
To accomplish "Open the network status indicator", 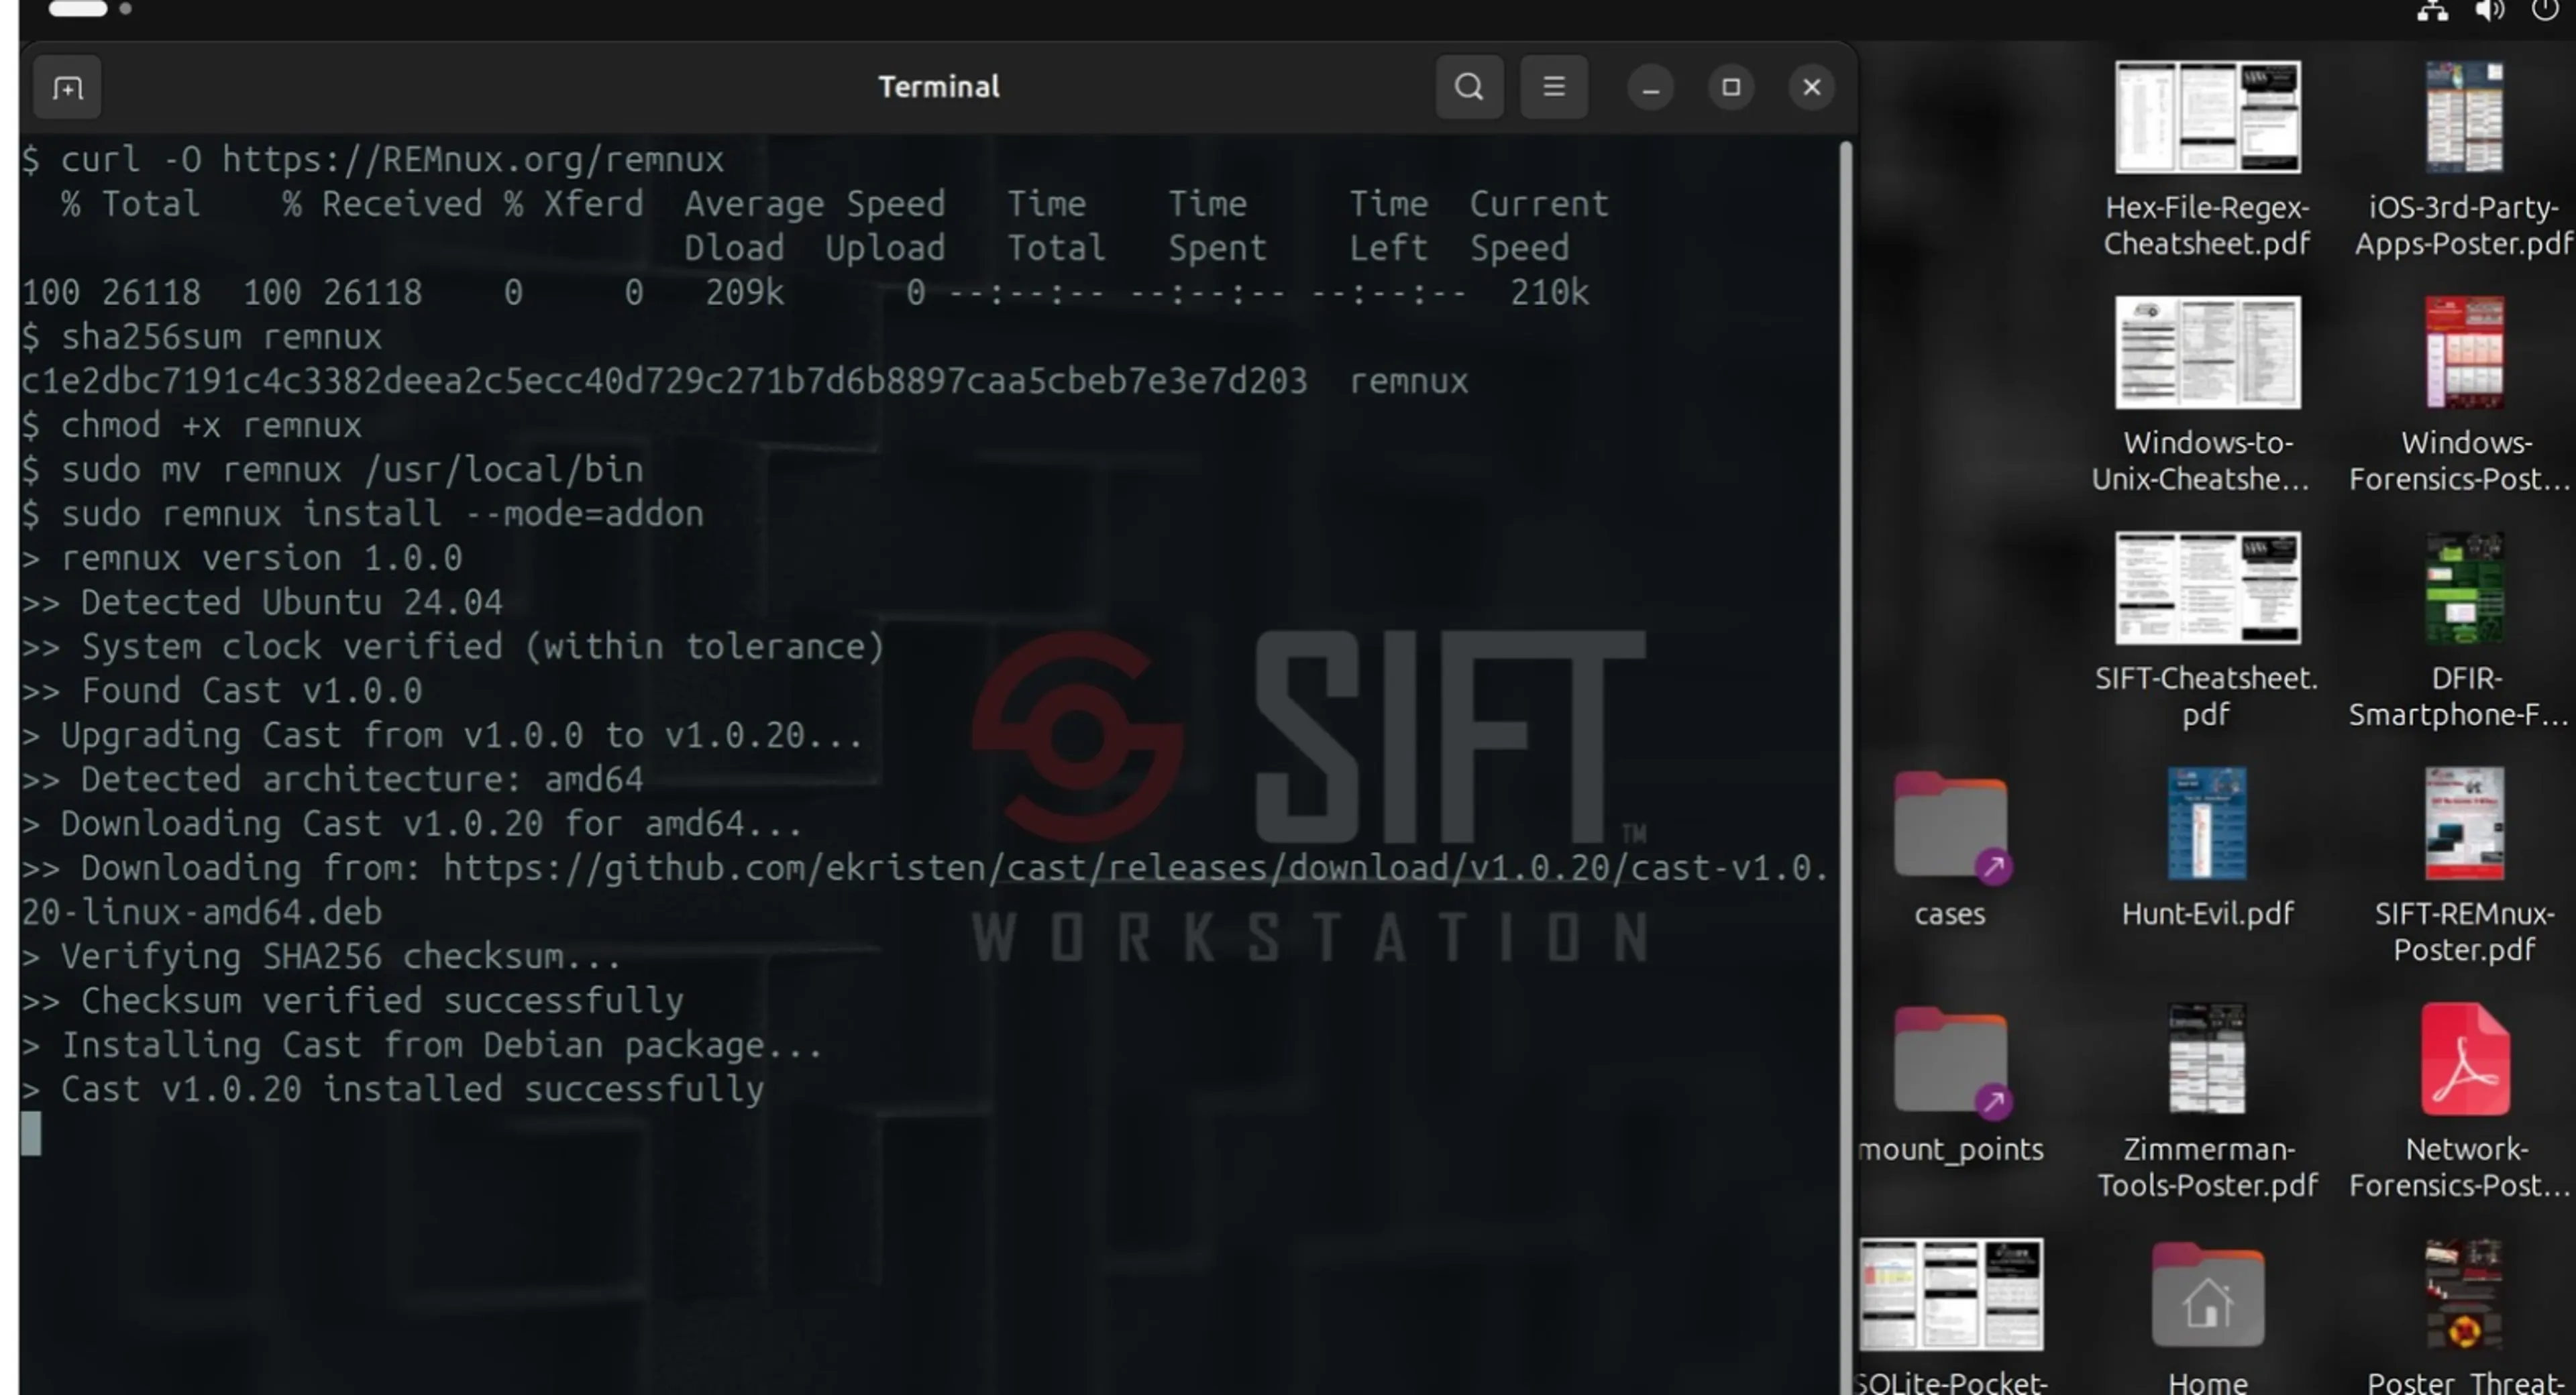I will (x=2432, y=11).
